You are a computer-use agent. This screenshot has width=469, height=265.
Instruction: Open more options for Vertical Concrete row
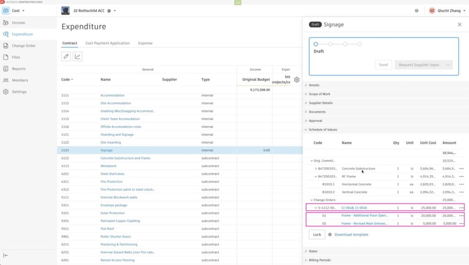(462, 192)
